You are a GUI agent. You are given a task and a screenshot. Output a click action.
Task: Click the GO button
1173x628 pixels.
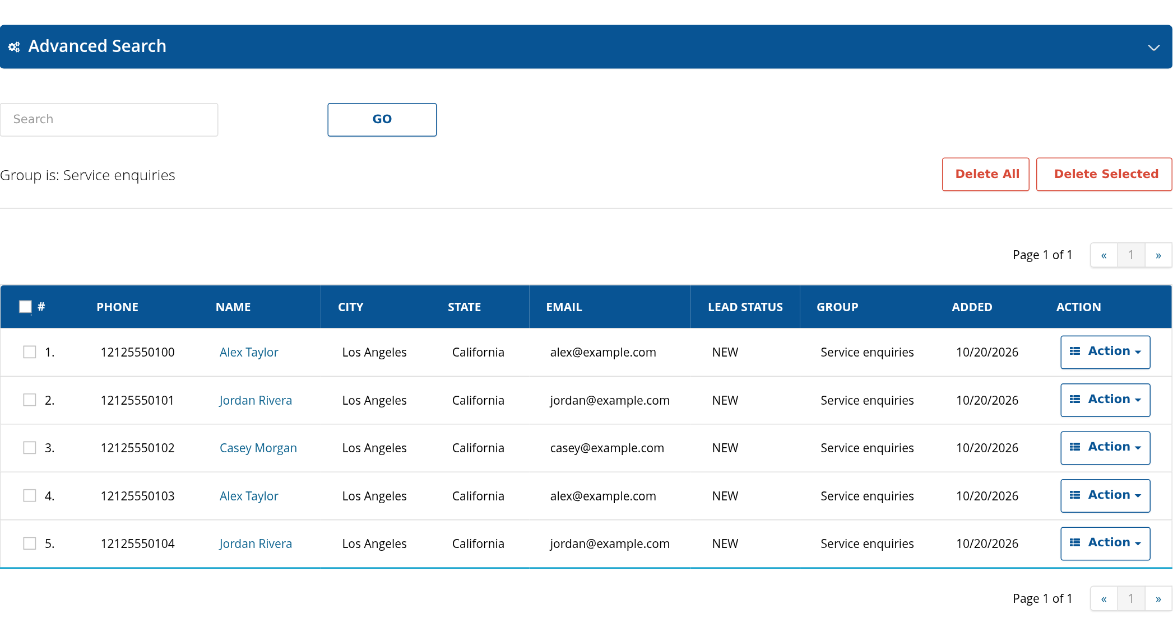pos(382,119)
